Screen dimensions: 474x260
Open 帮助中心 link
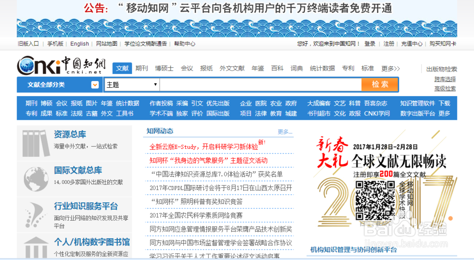[185, 44]
